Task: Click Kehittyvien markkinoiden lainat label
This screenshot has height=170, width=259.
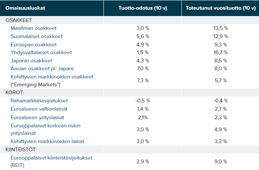Action: [47, 141]
